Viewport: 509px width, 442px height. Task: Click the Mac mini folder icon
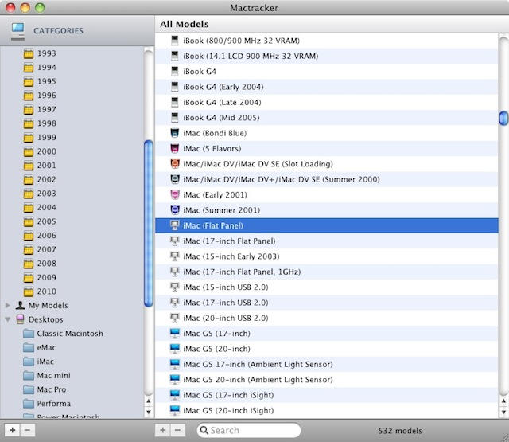point(29,376)
